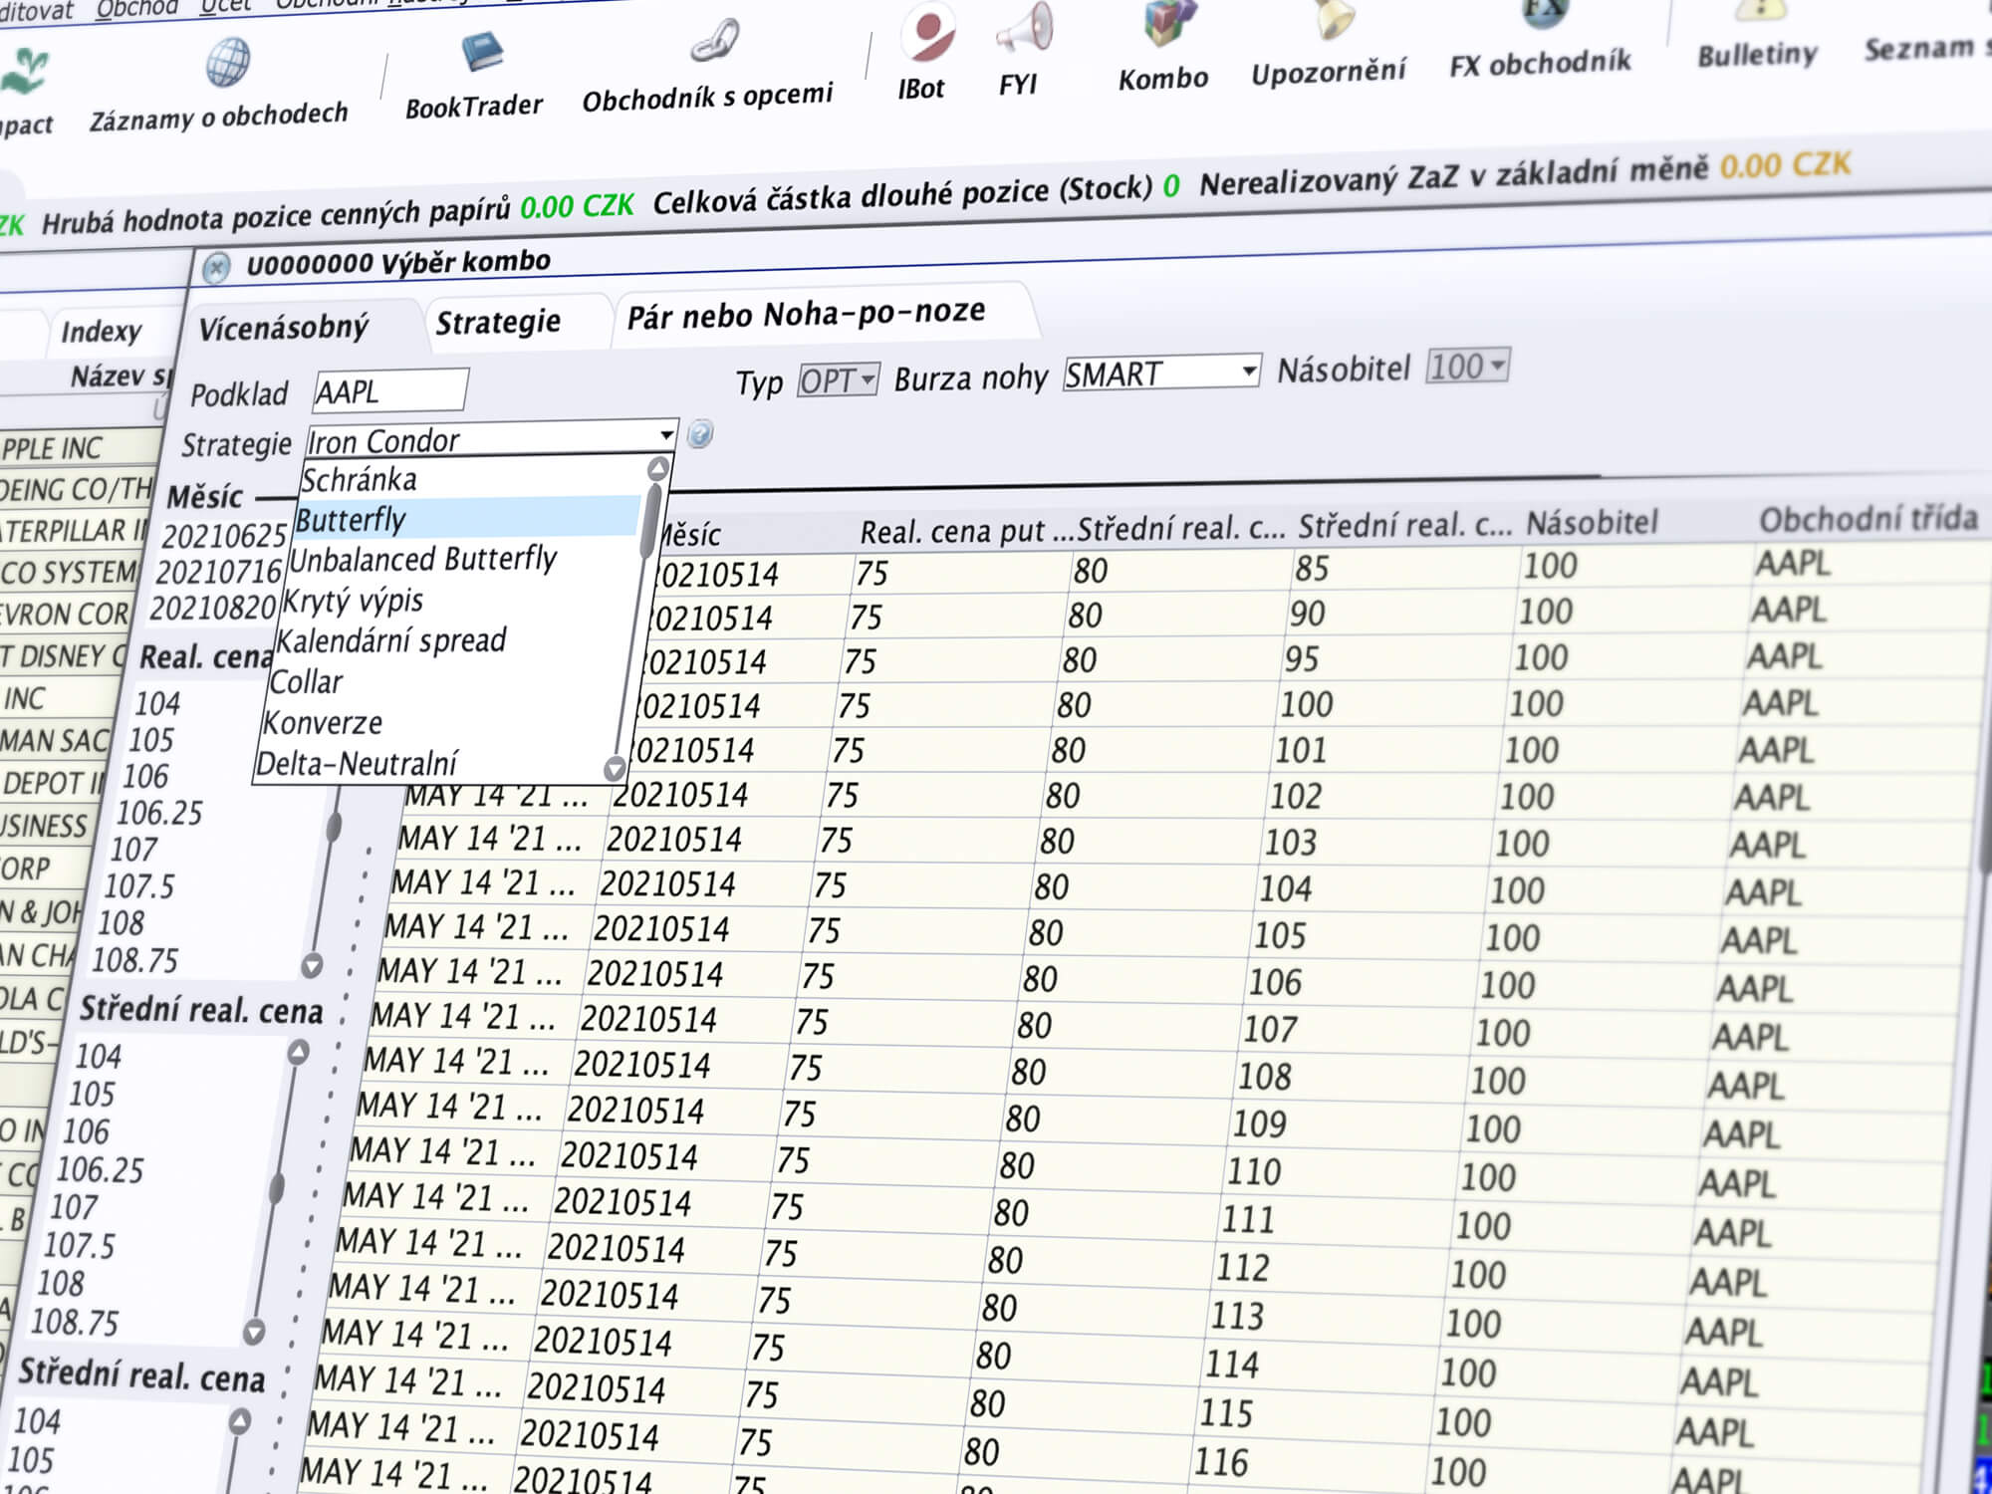Open Záznamy o obchodech globe icon
Viewport: 1992px width, 1494px height.
click(228, 63)
